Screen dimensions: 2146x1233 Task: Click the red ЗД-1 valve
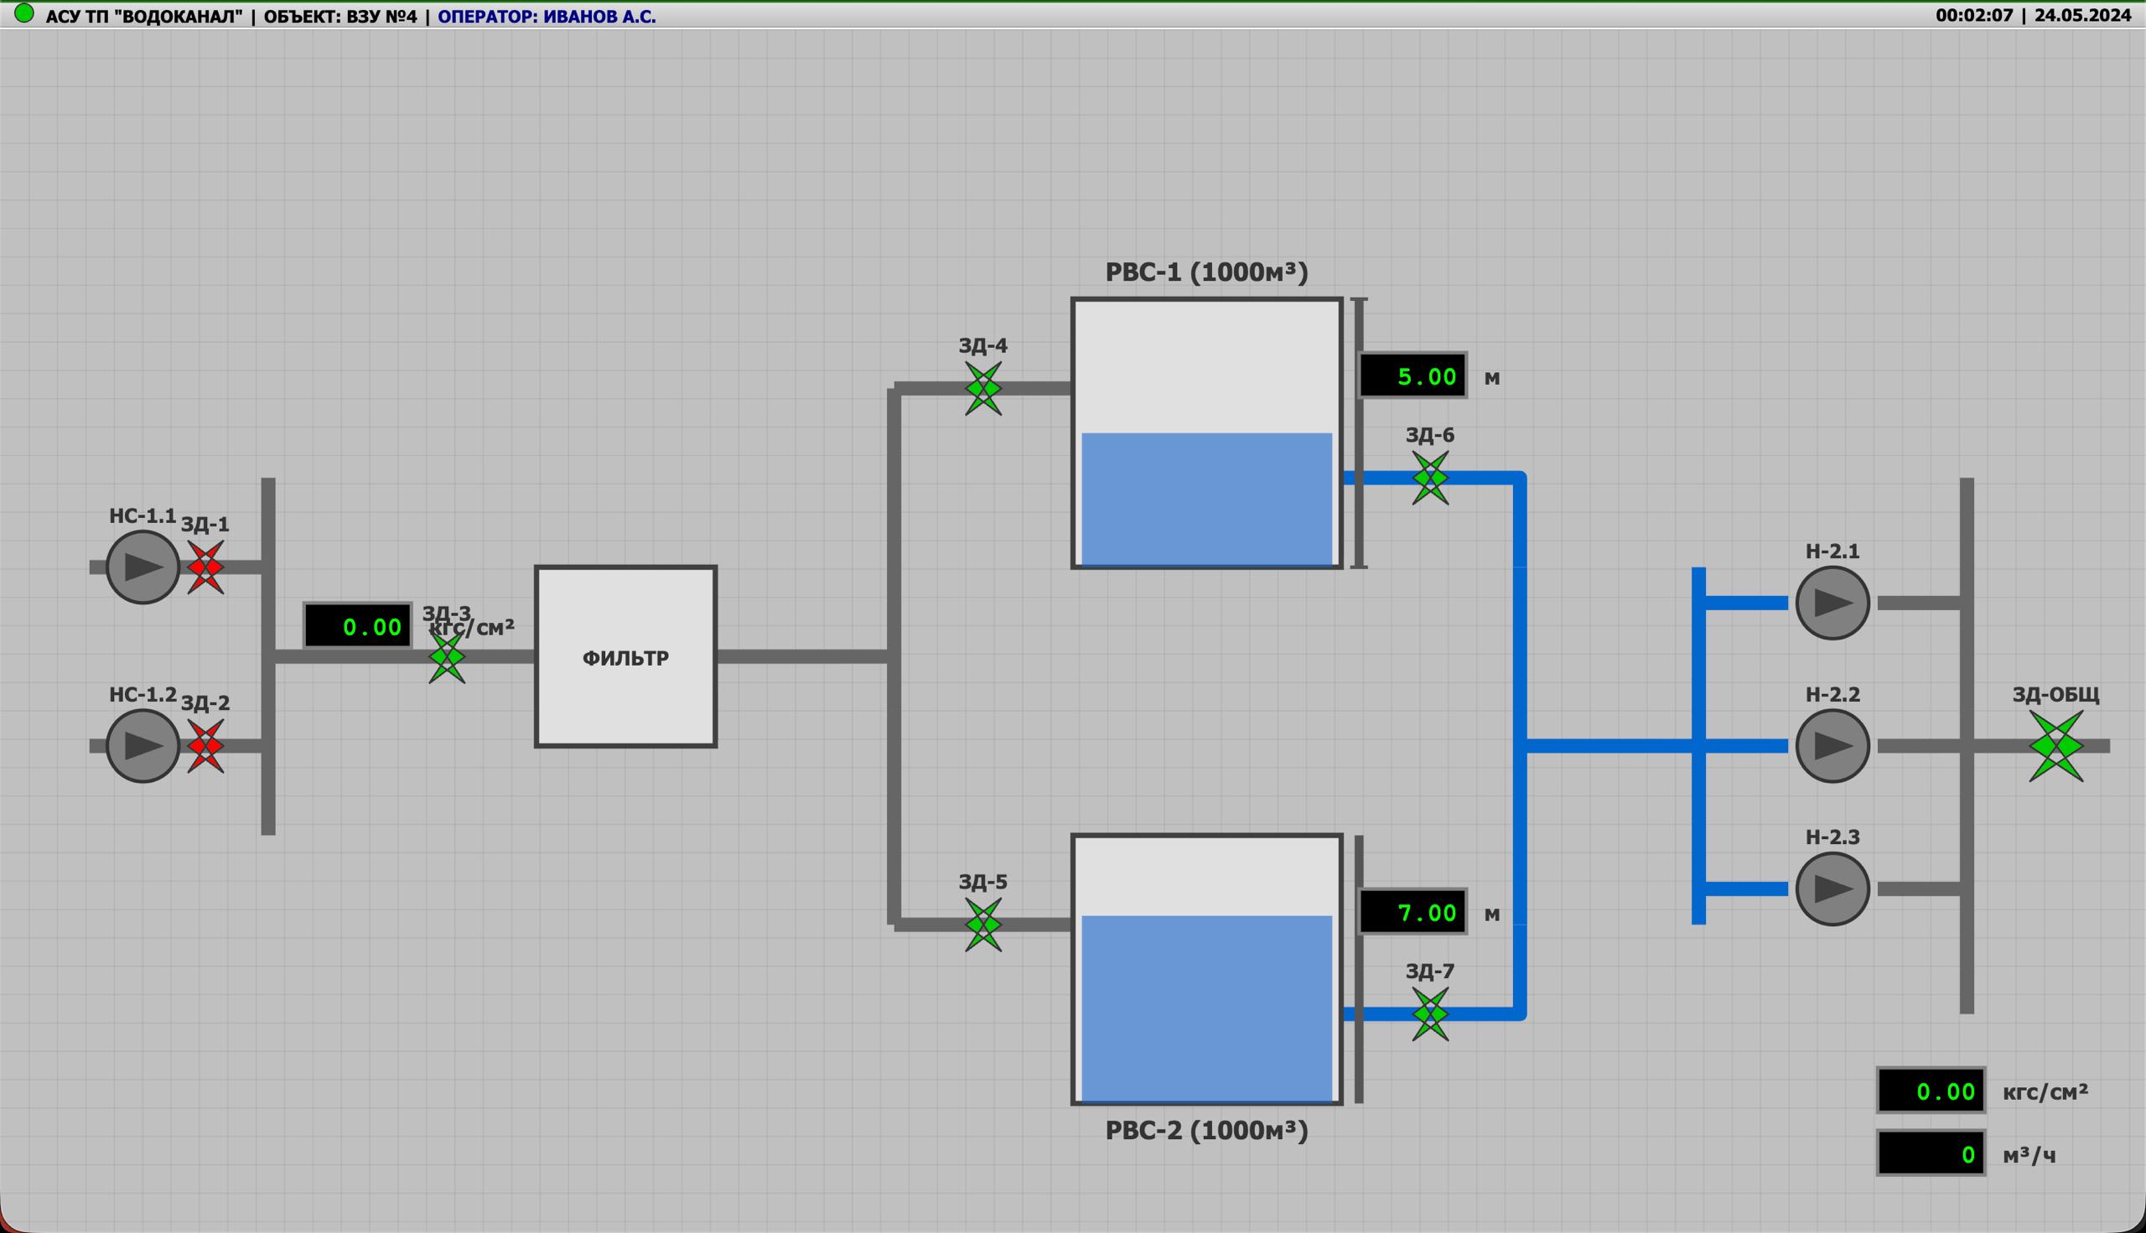tap(205, 567)
